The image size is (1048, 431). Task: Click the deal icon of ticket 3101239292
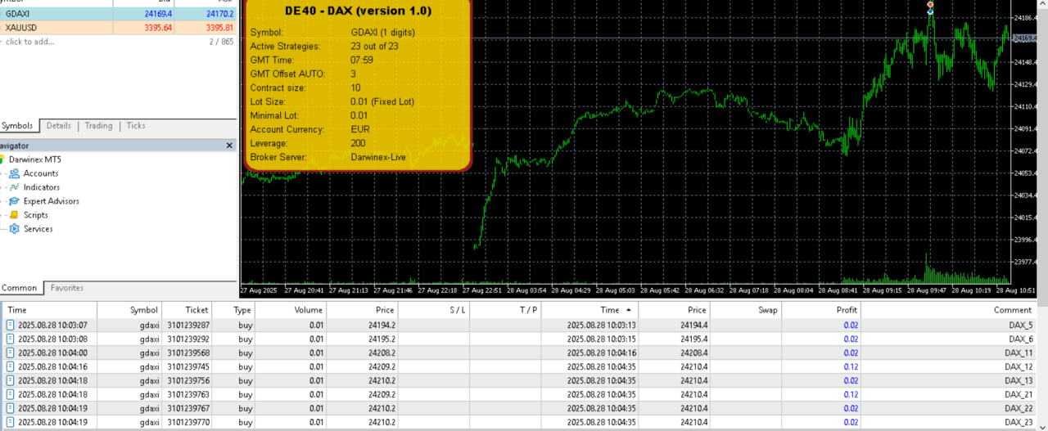(10, 339)
